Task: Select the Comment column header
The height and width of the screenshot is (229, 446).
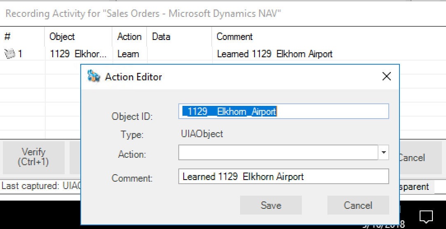Action: tap(234, 37)
